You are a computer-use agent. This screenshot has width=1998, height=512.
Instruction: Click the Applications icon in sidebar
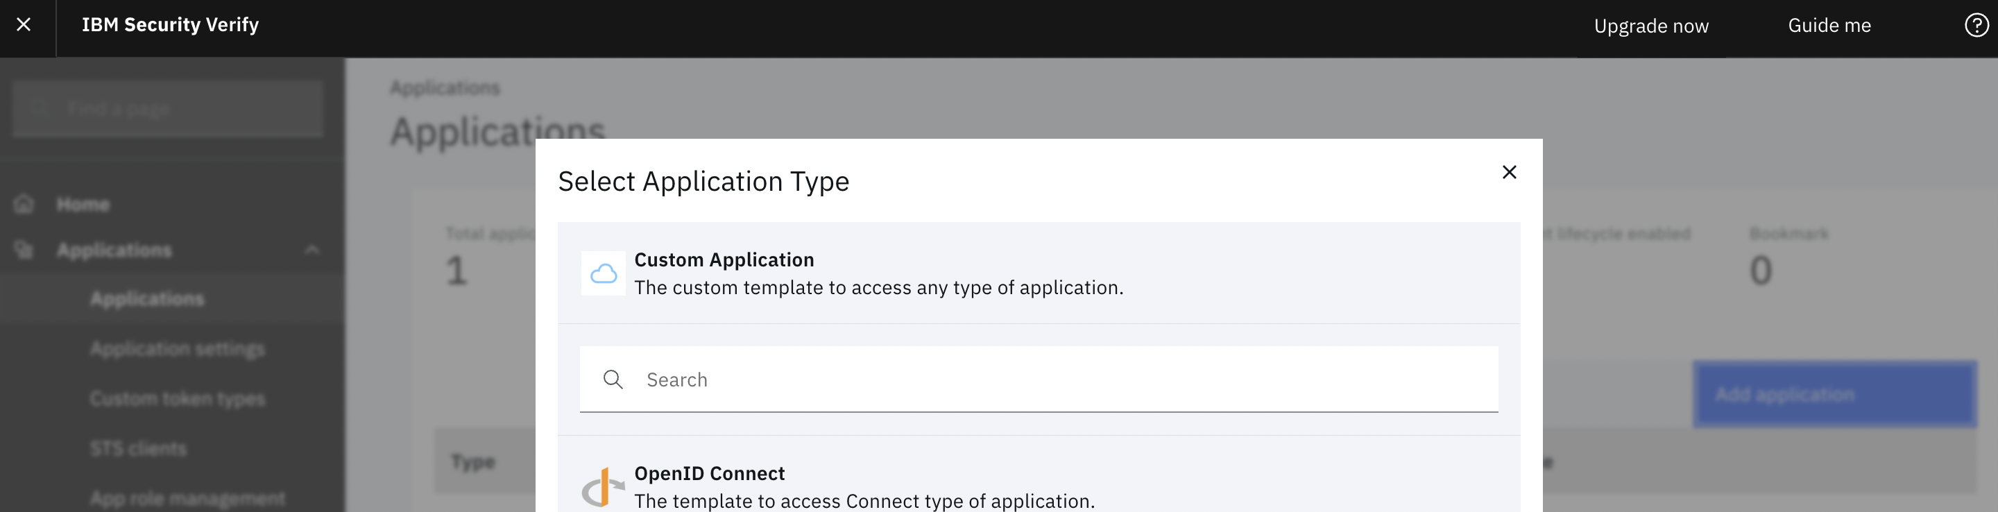(24, 250)
